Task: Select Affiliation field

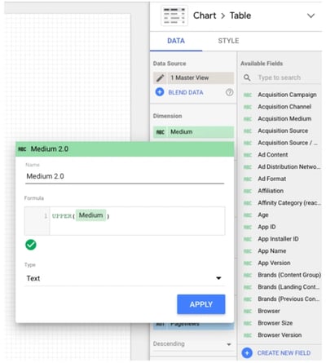Action: [x=271, y=191]
